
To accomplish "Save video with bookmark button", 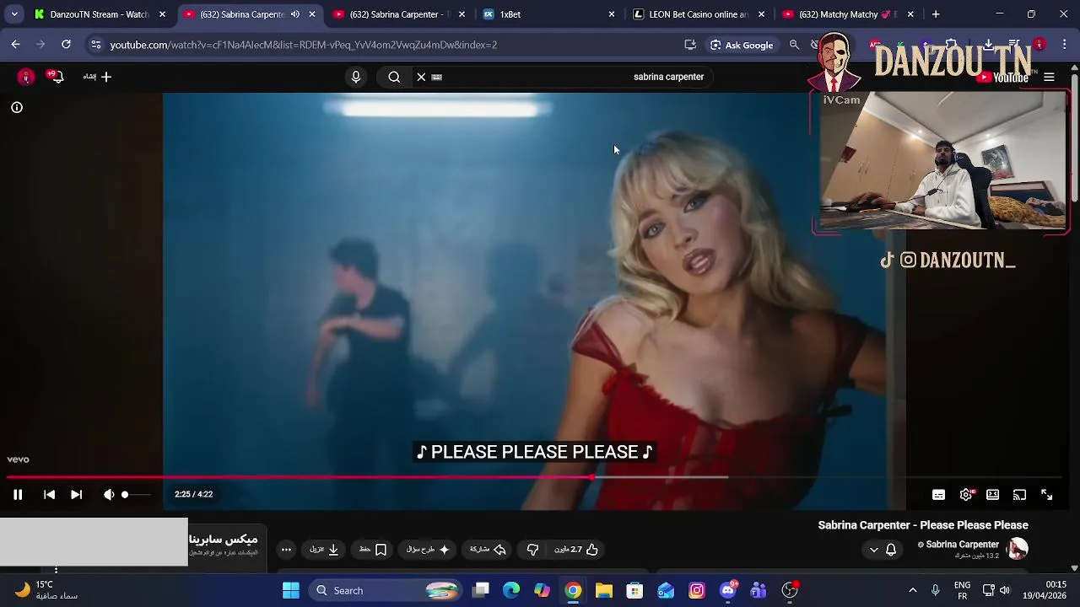I will [x=373, y=550].
